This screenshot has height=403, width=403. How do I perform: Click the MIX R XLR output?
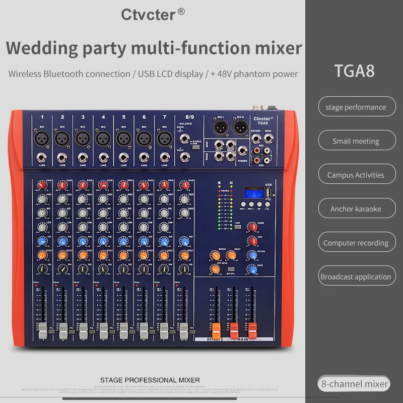coord(241,127)
